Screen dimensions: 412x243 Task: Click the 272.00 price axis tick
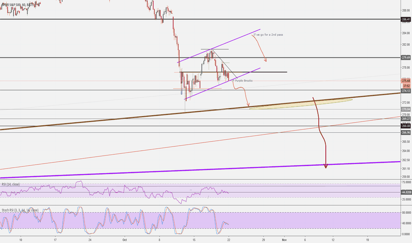click(406, 103)
